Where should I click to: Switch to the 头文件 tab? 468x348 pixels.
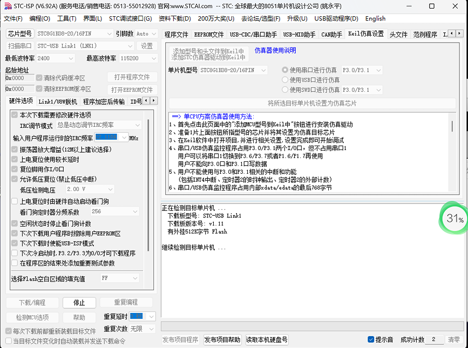coord(398,35)
